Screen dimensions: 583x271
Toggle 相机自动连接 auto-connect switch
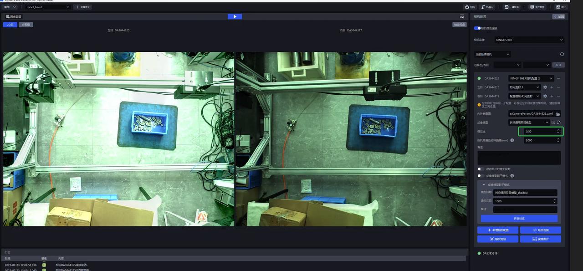[x=477, y=28]
